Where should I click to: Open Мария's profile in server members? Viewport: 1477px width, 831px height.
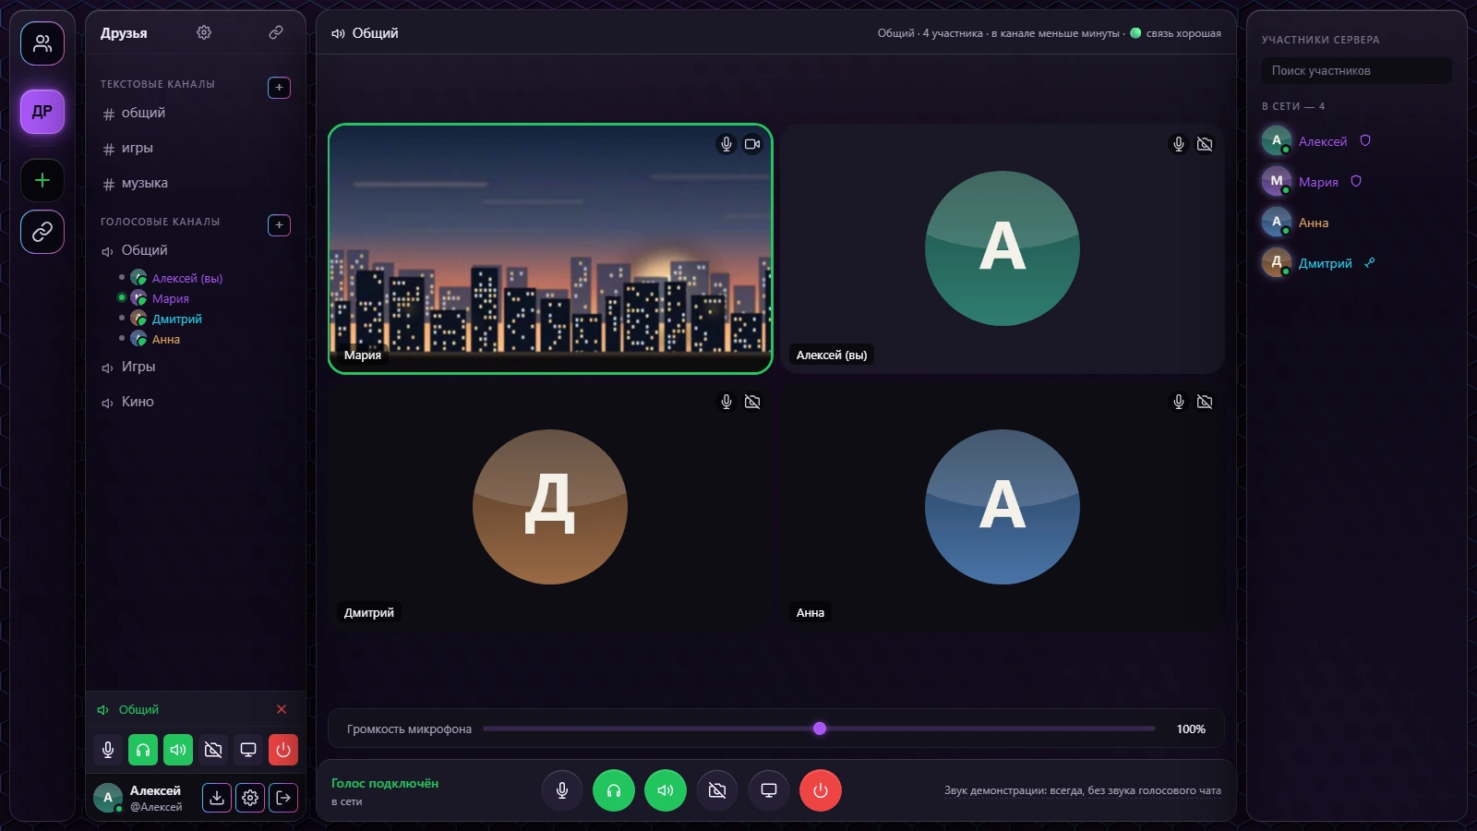click(x=1356, y=182)
